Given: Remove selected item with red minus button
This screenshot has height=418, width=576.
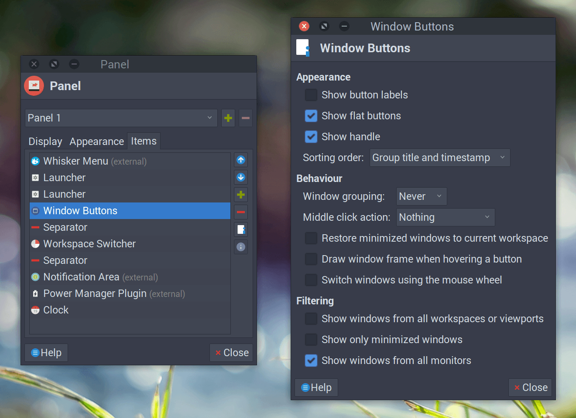Looking at the screenshot, I should point(241,212).
